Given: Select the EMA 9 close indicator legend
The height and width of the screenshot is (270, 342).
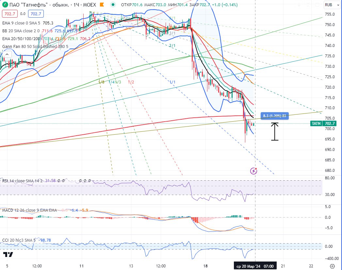Looking at the screenshot, I should (21, 23).
